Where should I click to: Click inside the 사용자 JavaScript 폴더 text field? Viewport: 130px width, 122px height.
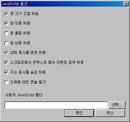[x=56, y=105]
